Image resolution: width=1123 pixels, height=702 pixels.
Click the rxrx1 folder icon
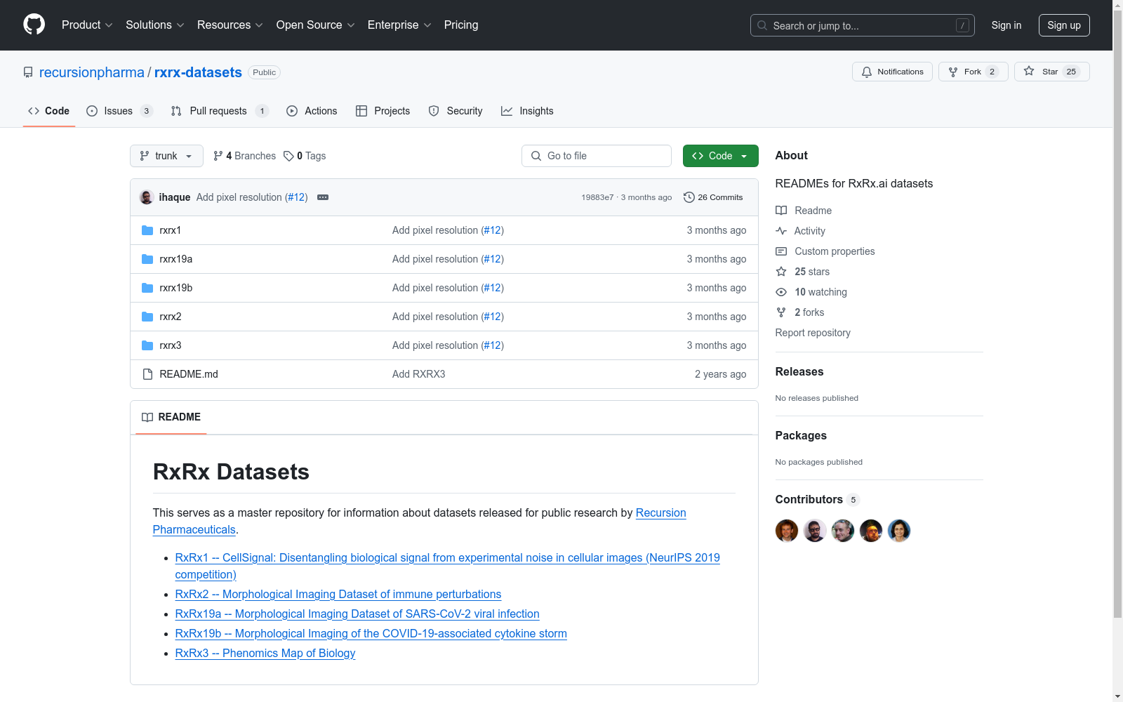(147, 230)
